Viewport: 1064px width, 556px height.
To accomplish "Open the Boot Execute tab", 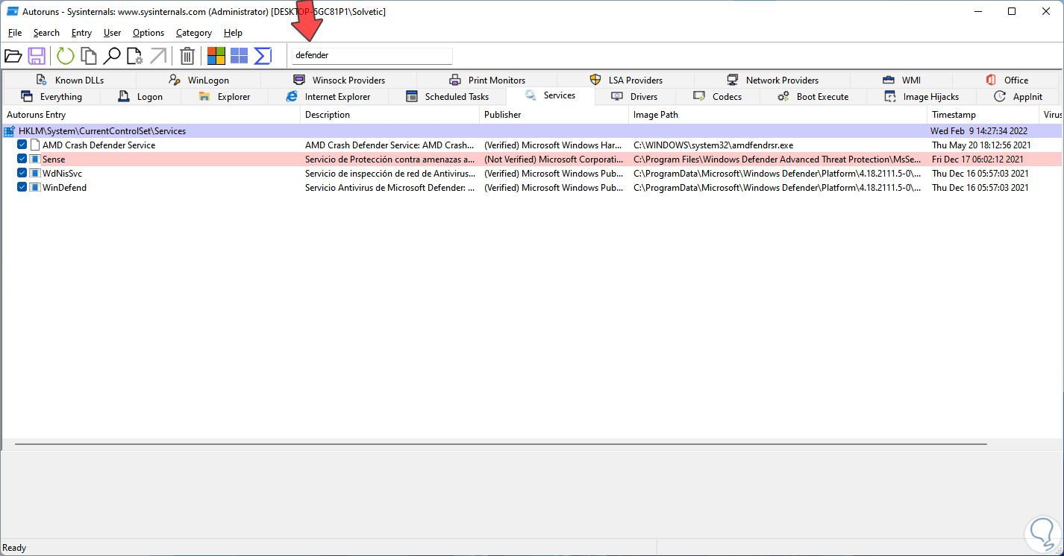I will point(813,96).
